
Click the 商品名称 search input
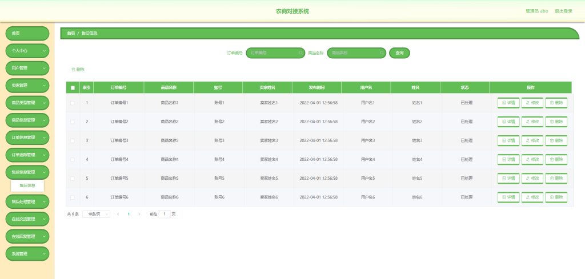356,53
